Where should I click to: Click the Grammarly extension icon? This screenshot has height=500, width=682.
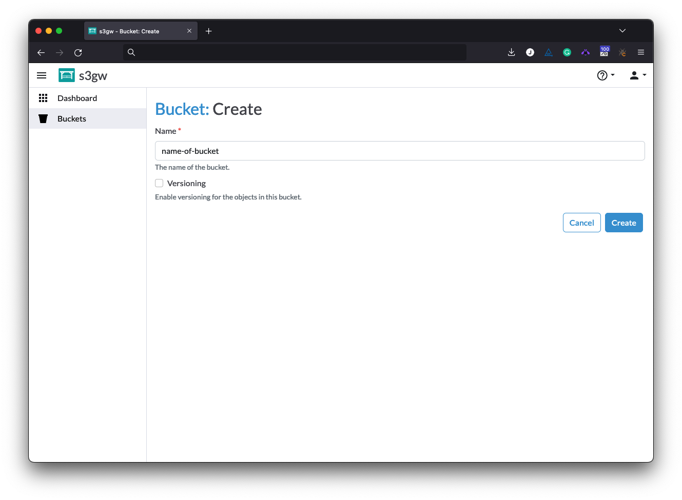click(x=567, y=52)
